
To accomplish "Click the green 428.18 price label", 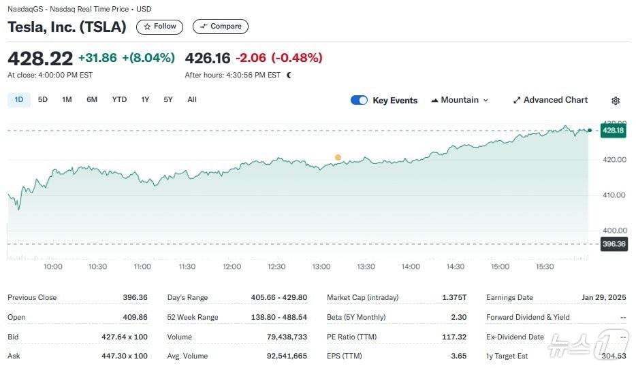I will point(613,130).
